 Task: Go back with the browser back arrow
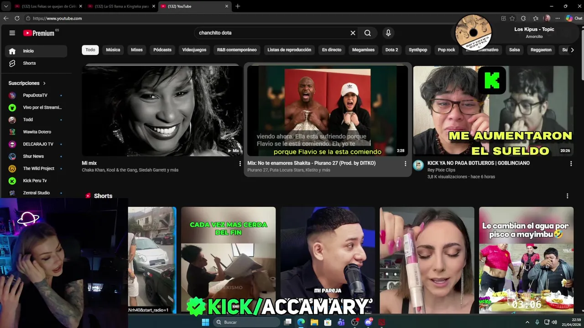(x=6, y=18)
